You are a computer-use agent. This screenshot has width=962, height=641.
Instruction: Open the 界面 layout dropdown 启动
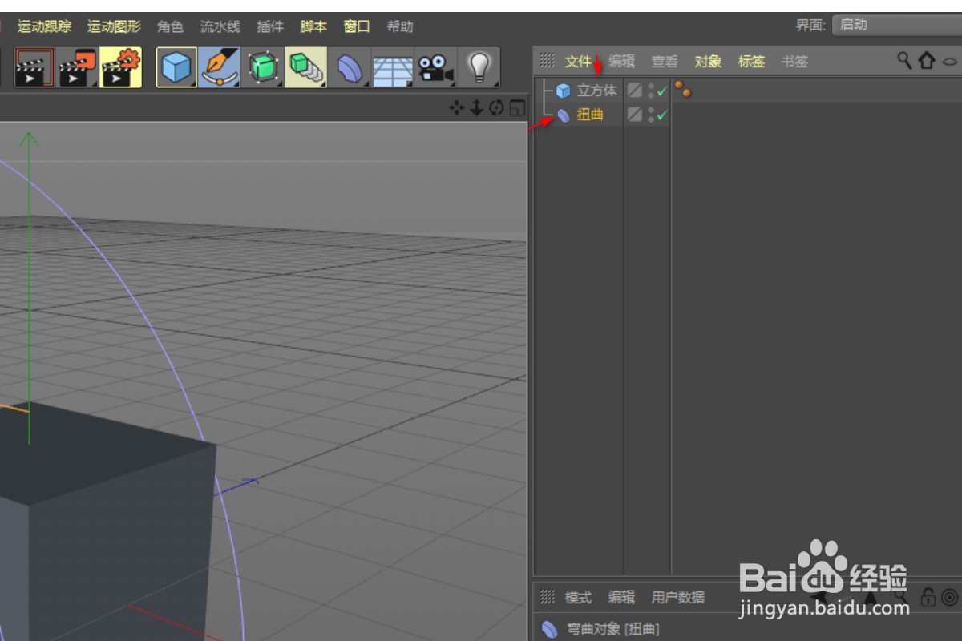tap(896, 25)
